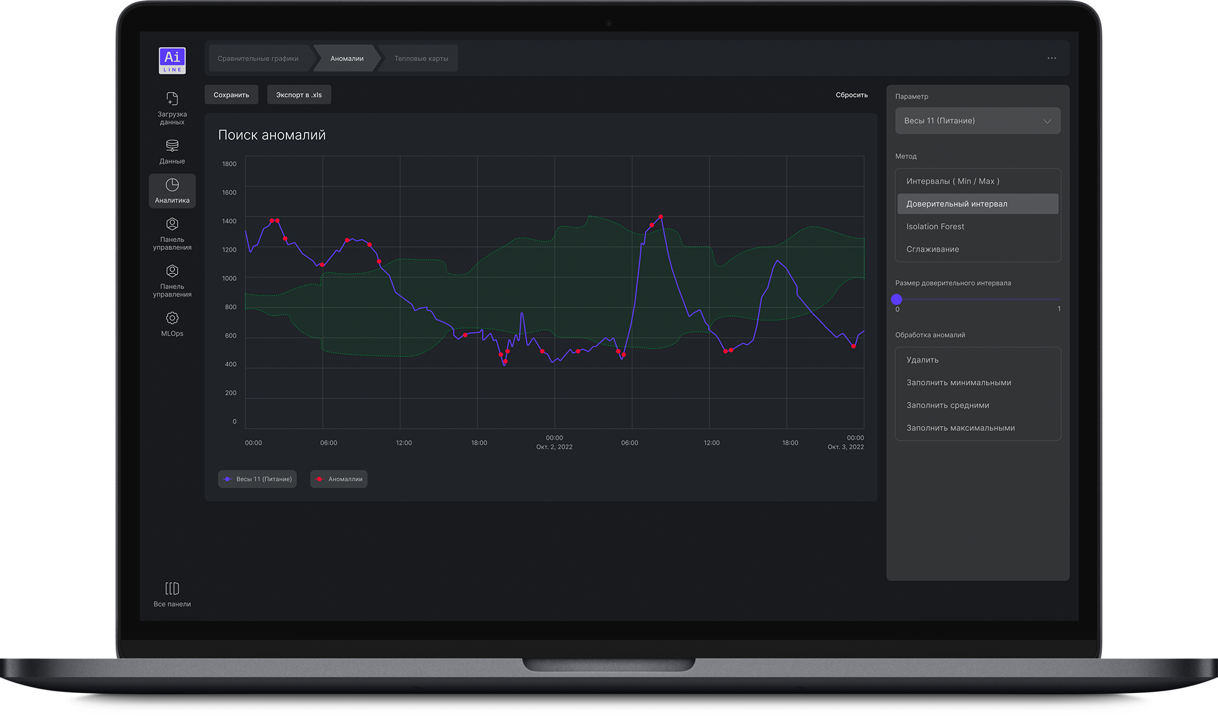Select the Isolation Forest method

click(x=935, y=226)
